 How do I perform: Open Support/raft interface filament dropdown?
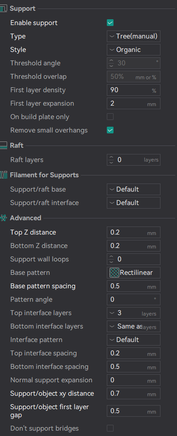[134, 203]
